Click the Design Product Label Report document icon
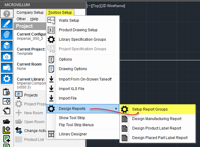Viewport: 200px width, 147px height. pos(125,128)
